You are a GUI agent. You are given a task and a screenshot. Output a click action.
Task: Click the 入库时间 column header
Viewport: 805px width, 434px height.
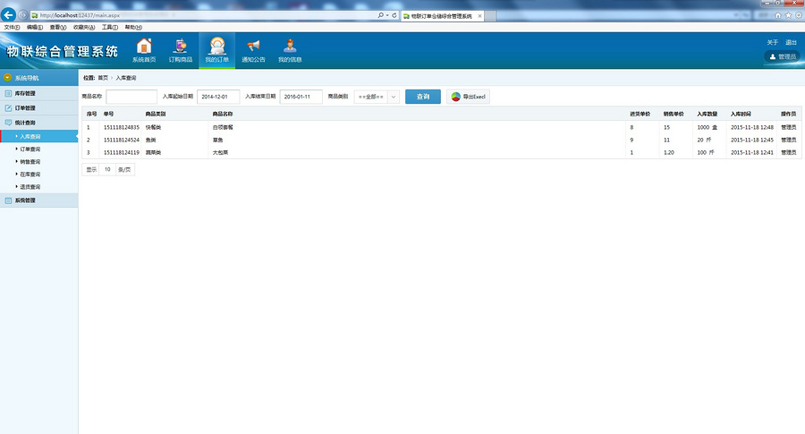coord(741,114)
